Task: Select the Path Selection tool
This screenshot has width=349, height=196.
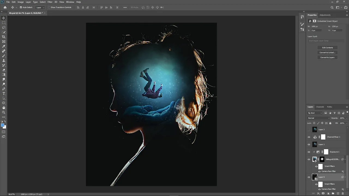Action: (4, 98)
